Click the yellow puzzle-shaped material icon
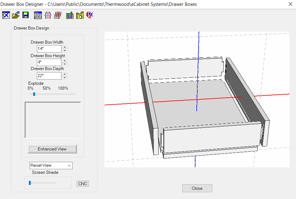The image size is (296, 199). (80, 15)
